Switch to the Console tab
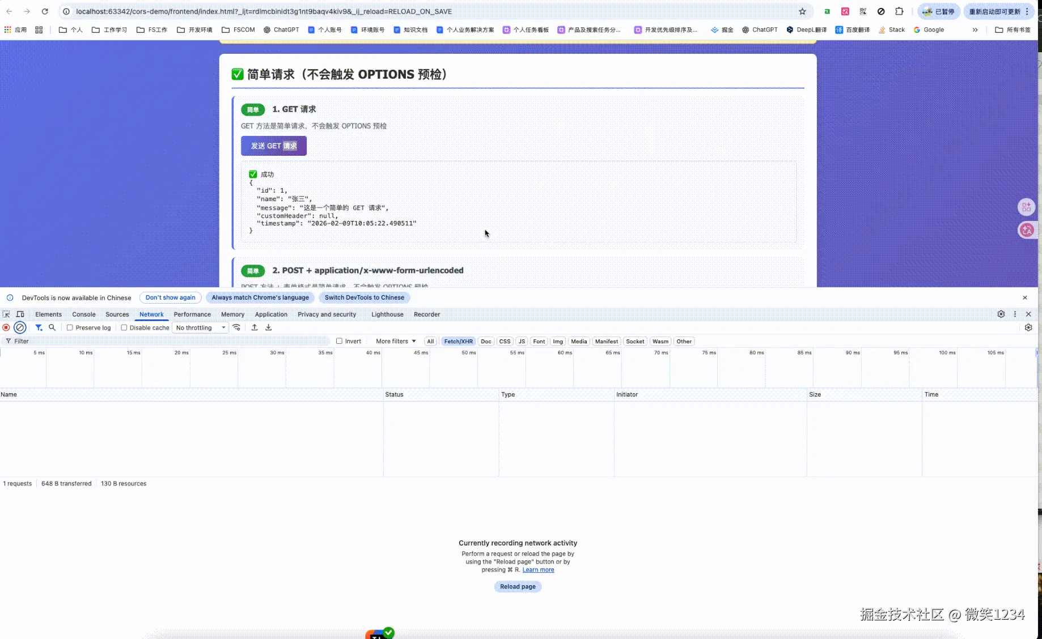Viewport: 1042px width, 639px height. click(83, 314)
